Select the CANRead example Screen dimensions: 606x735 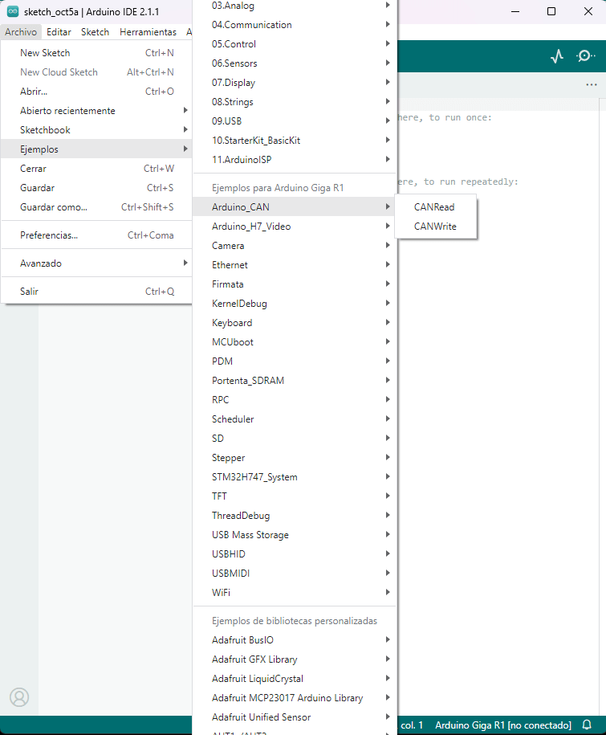tap(434, 207)
